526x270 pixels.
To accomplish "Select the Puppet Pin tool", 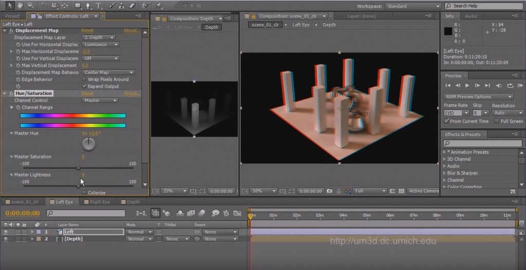I will coord(159,6).
